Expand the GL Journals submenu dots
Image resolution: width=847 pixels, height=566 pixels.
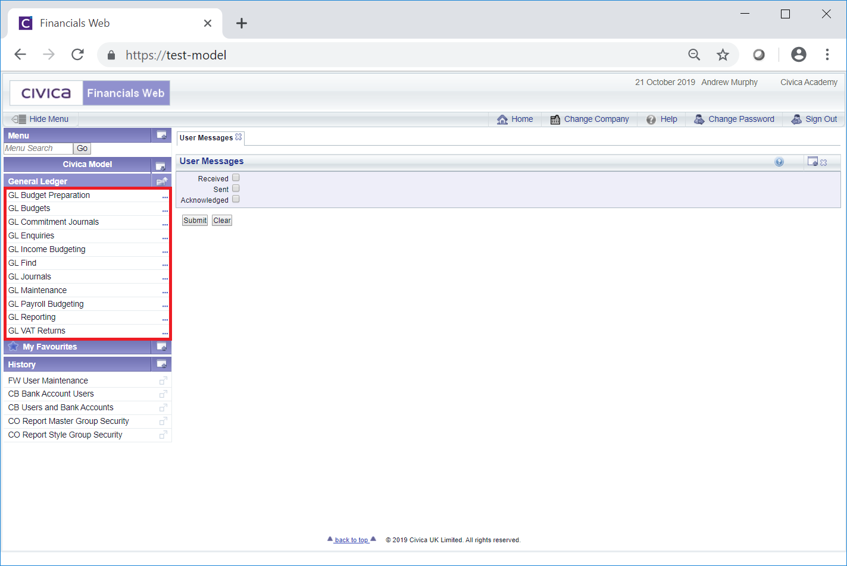pos(165,278)
